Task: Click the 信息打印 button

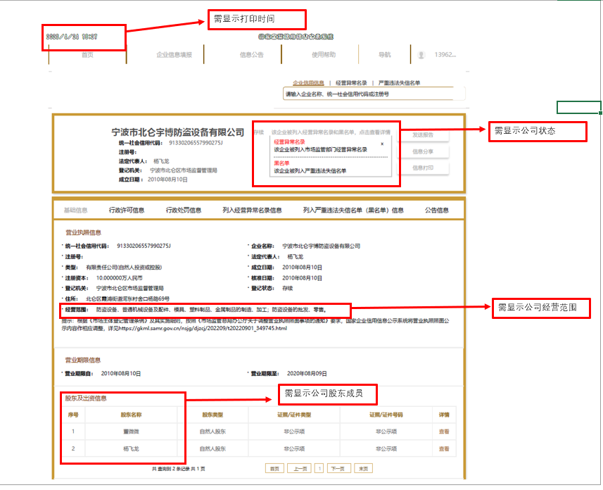Action: point(423,168)
